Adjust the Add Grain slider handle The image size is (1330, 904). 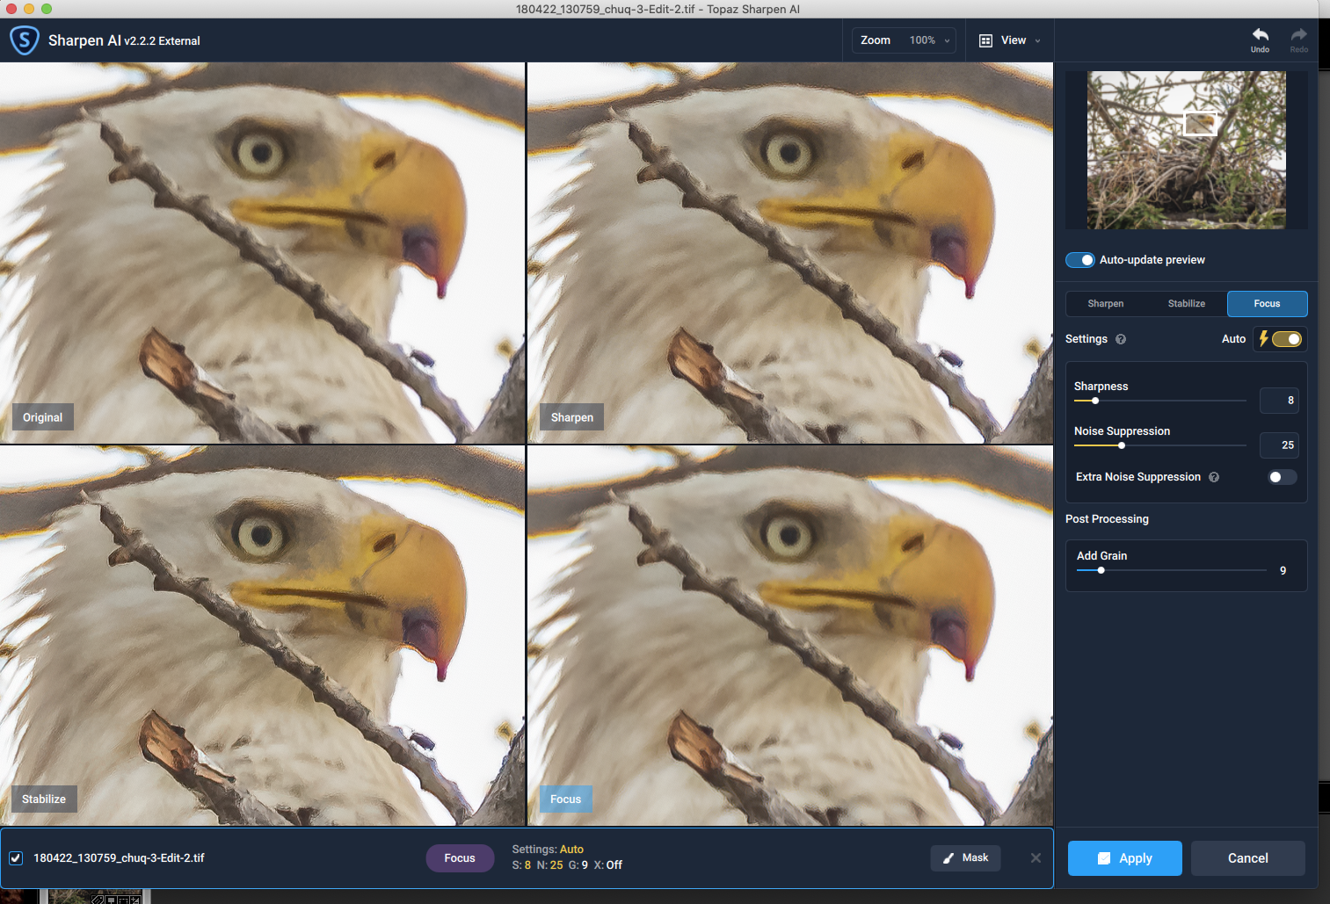(x=1101, y=570)
